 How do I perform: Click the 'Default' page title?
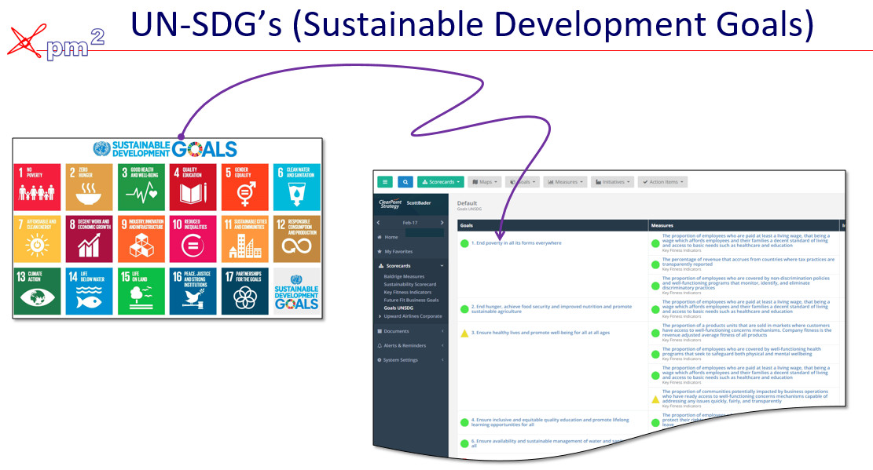click(467, 203)
